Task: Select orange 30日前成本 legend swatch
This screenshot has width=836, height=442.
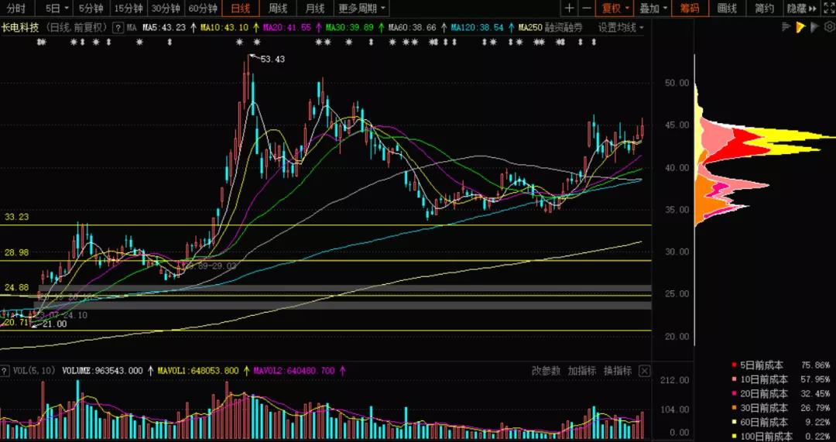Action: point(734,409)
